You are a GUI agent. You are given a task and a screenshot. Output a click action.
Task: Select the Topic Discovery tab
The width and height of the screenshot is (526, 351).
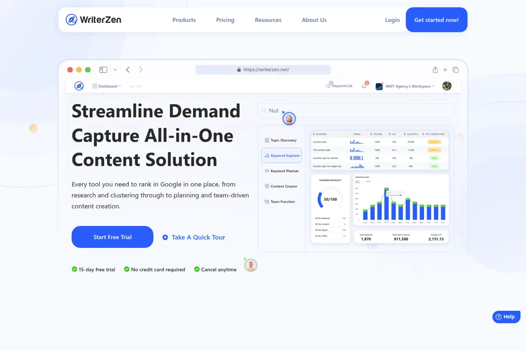pos(281,140)
